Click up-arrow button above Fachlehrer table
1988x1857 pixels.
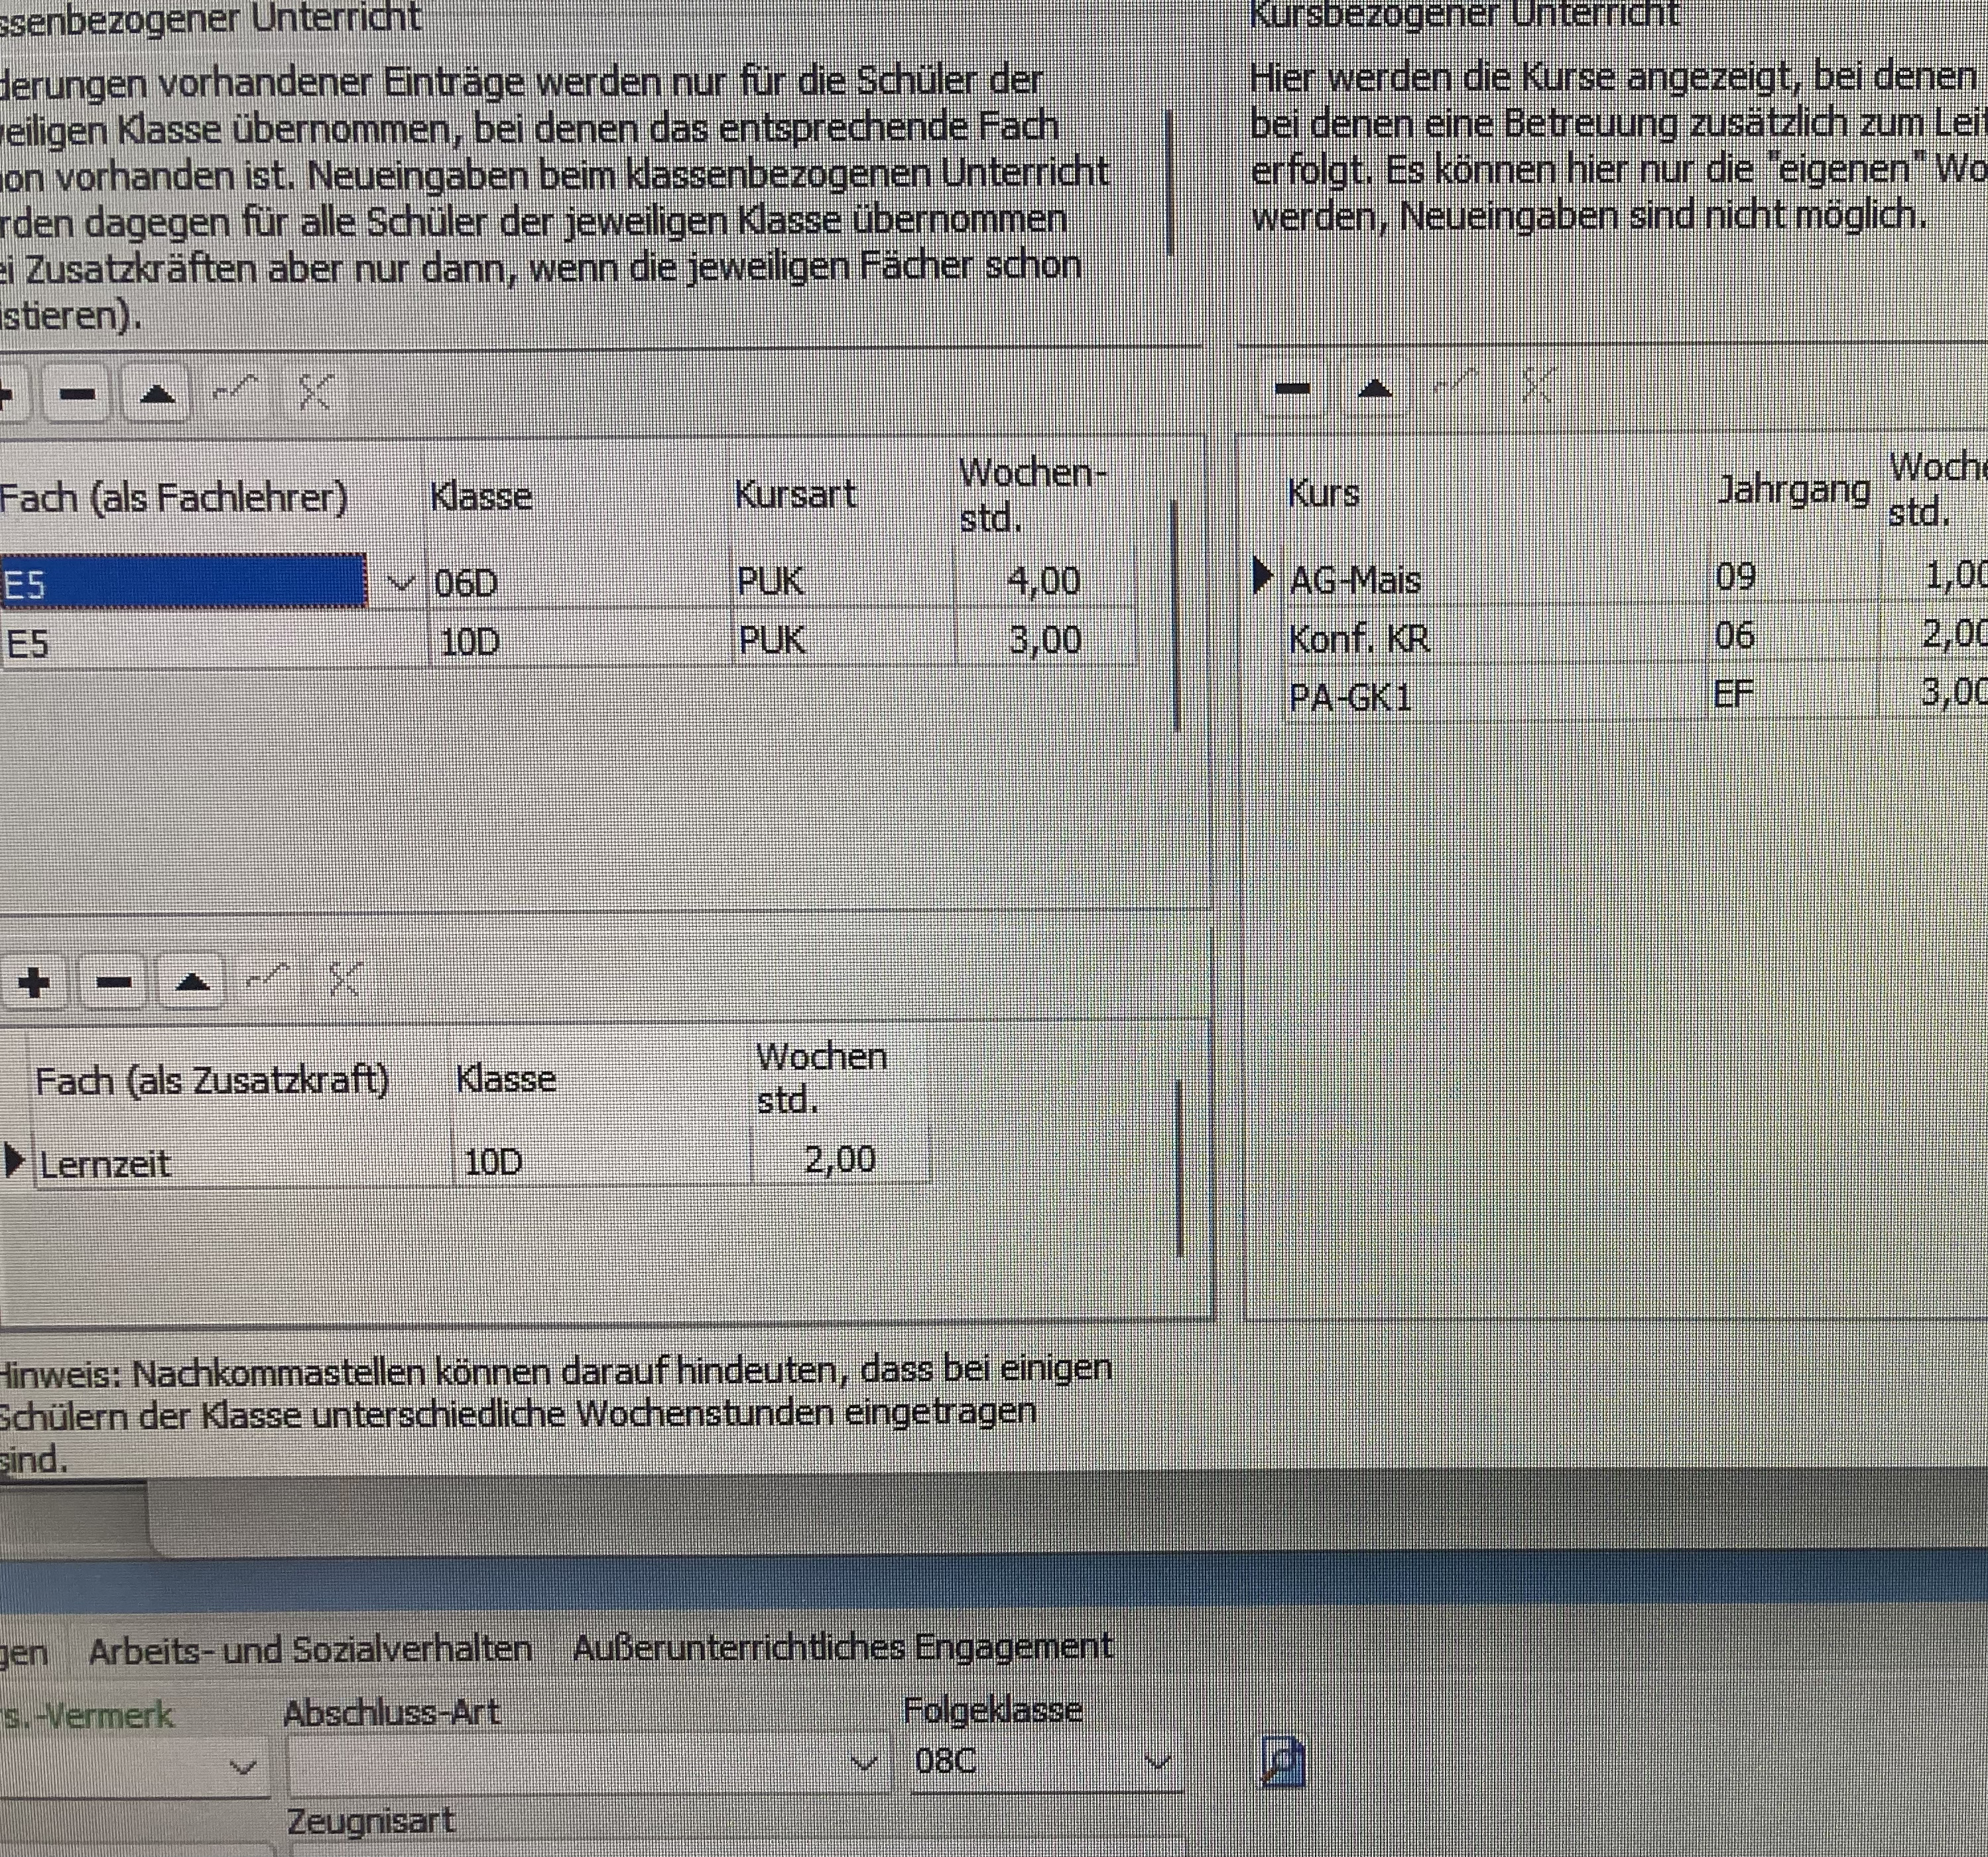coord(157,394)
